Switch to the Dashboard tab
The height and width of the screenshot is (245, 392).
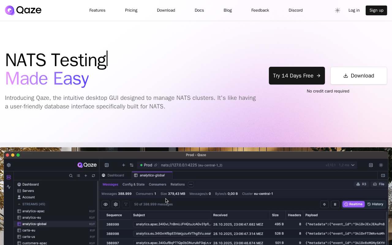tap(113, 175)
